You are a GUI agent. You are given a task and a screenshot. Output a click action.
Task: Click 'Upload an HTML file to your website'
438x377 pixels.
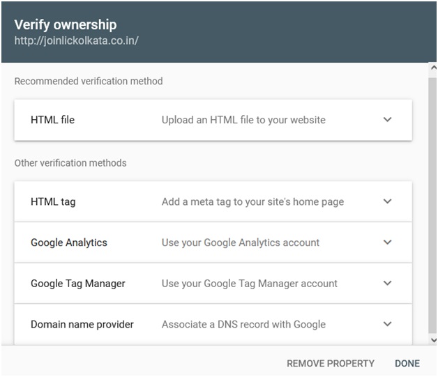click(243, 120)
